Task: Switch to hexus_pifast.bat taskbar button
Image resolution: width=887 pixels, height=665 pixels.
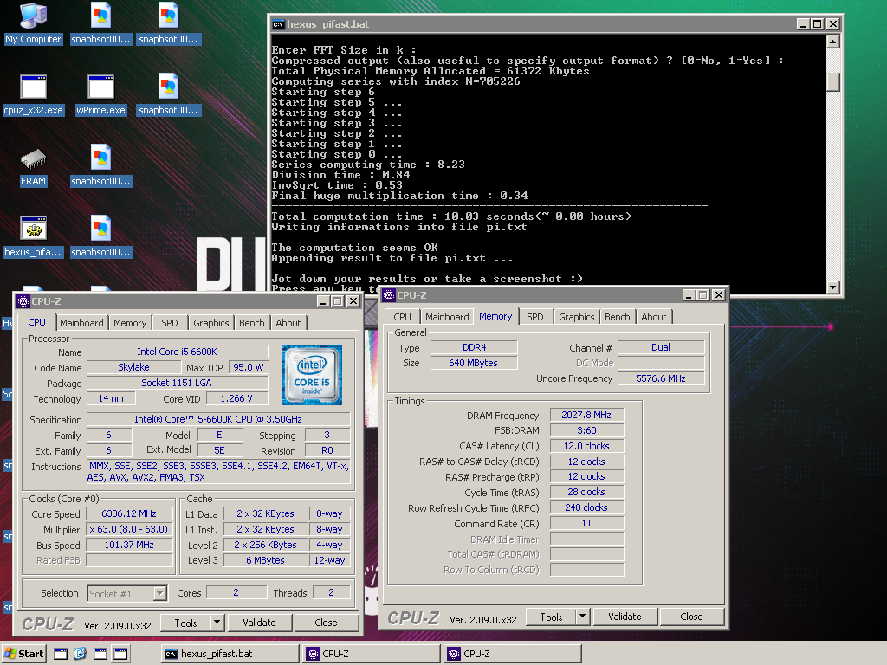Action: coord(230,654)
